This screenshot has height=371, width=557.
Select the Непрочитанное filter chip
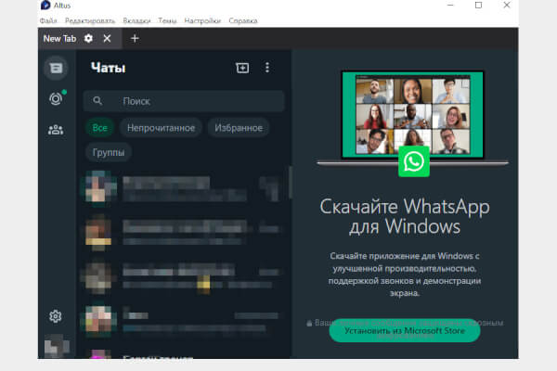pos(161,128)
